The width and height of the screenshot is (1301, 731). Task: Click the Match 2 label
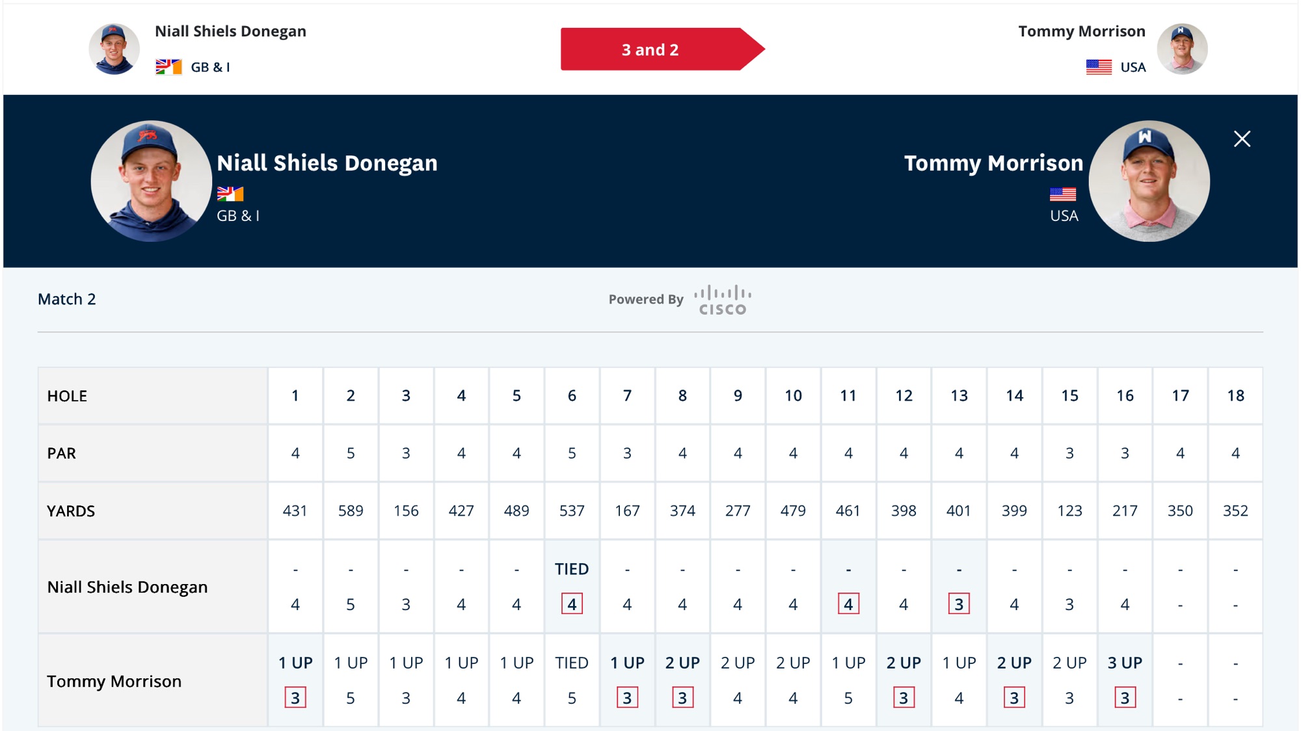pyautogui.click(x=67, y=299)
